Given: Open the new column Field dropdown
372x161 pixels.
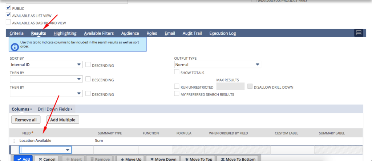Looking at the screenshot, I should (x=45, y=150).
